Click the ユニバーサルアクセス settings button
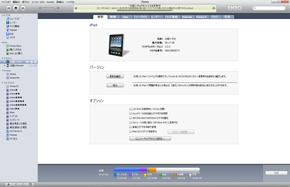The image size is (290, 187). (x=150, y=138)
